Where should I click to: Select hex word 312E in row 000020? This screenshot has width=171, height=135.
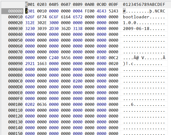(x=30, y=23)
